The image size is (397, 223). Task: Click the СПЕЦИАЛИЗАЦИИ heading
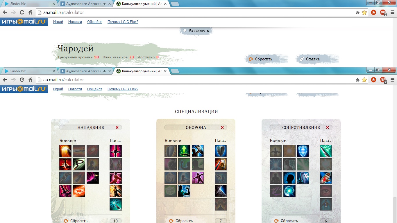point(196,112)
